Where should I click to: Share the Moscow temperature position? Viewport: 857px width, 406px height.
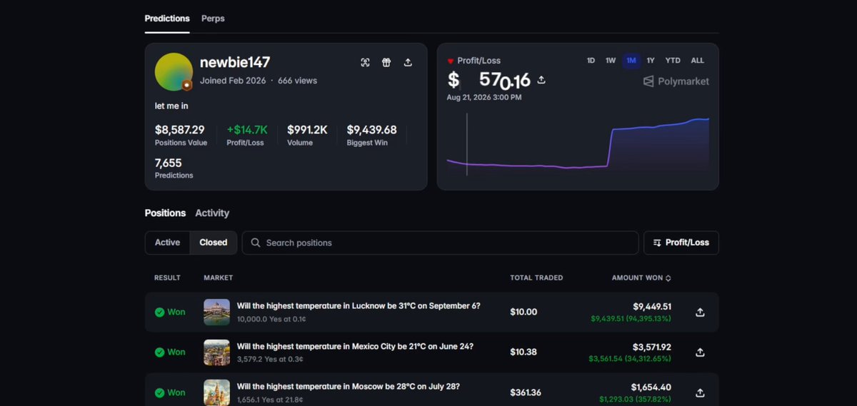(700, 392)
